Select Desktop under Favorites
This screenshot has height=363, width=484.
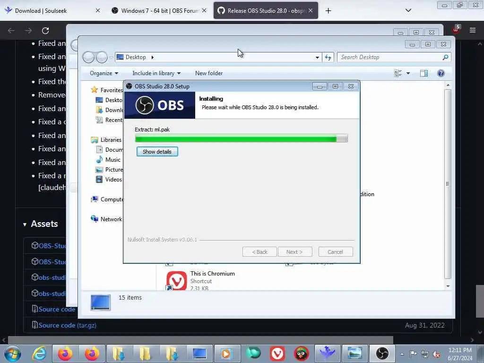pos(109,100)
